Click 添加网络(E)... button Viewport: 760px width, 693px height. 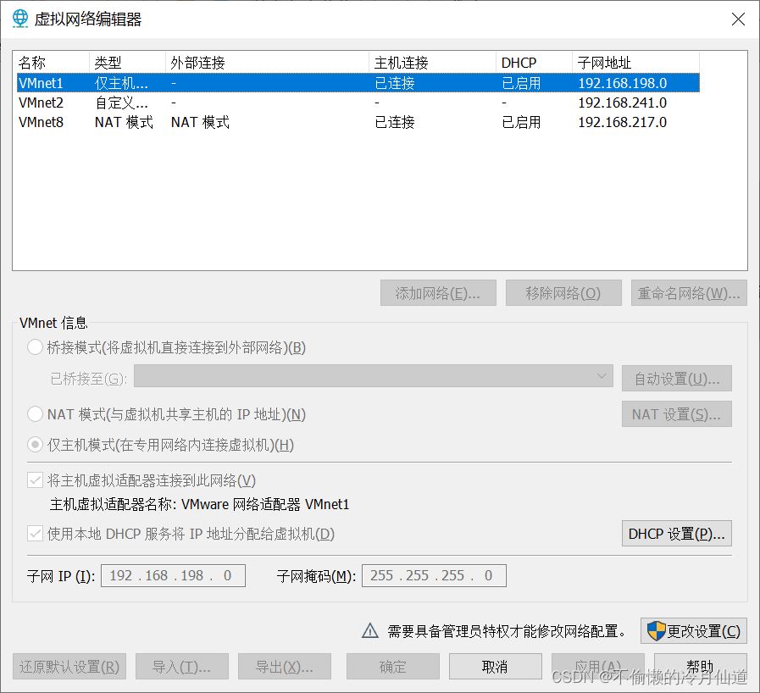pyautogui.click(x=438, y=293)
